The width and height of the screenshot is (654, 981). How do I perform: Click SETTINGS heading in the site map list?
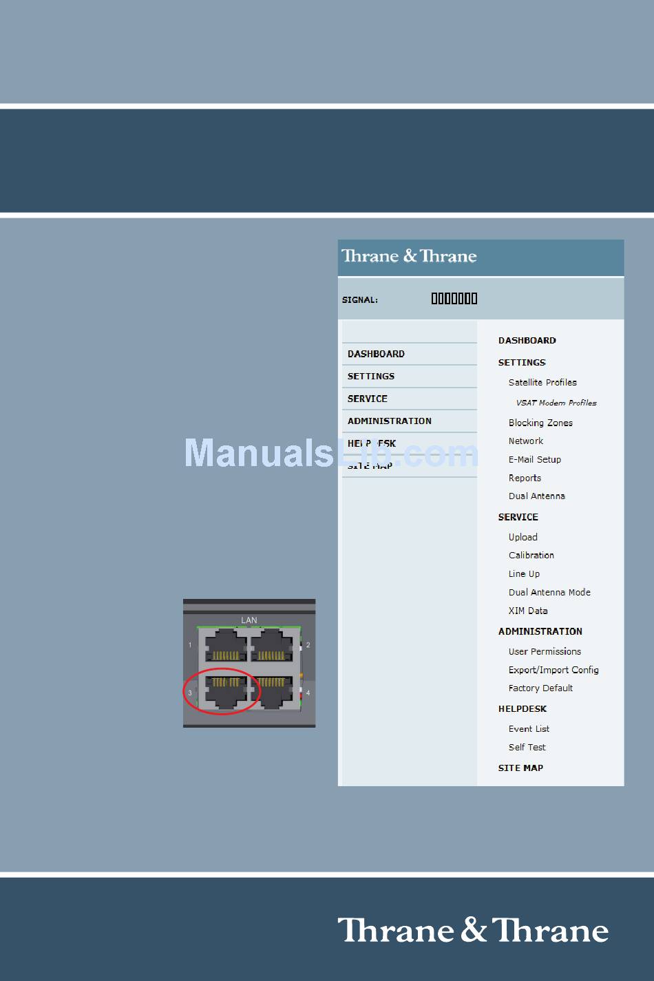[x=522, y=363]
